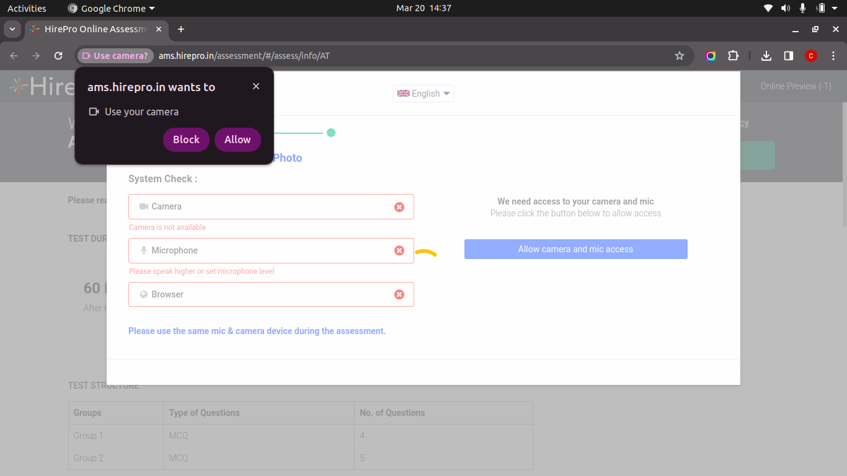Click the HirePro logo
Viewport: 847px width, 476px height.
coord(42,86)
